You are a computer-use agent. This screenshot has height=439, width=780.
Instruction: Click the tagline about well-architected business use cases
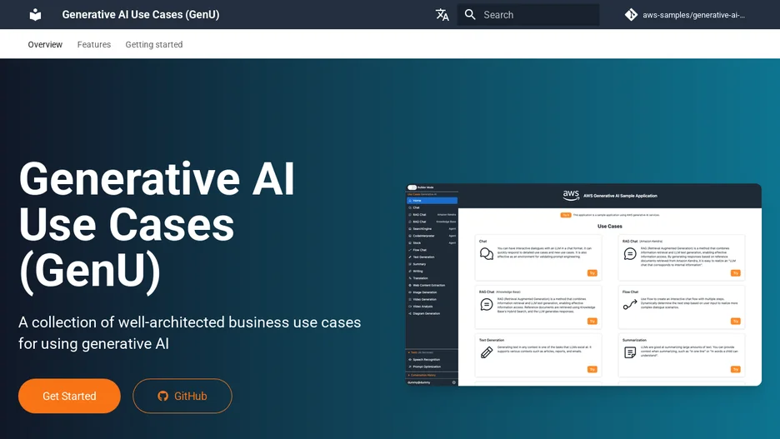(189, 332)
